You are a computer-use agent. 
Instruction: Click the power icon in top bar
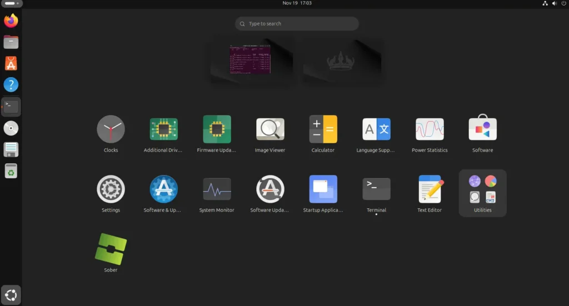(564, 3)
